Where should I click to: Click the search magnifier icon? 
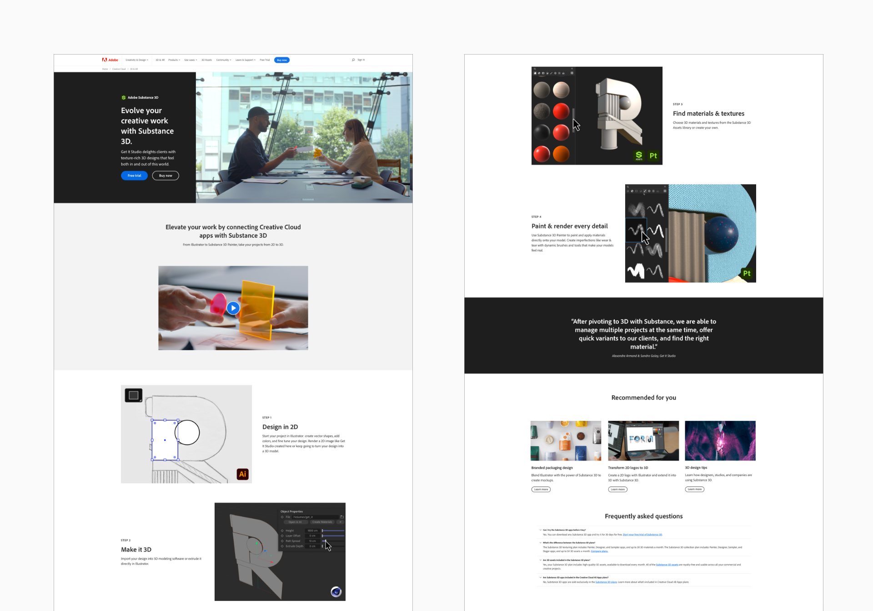click(x=353, y=60)
